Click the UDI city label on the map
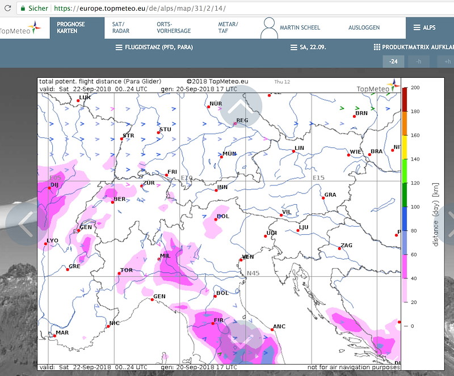This screenshot has width=454, height=376. 272,233
